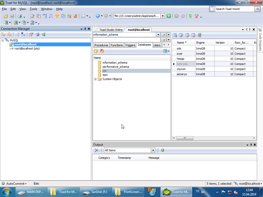Open the SQL query builder icon

(x=51, y=16)
